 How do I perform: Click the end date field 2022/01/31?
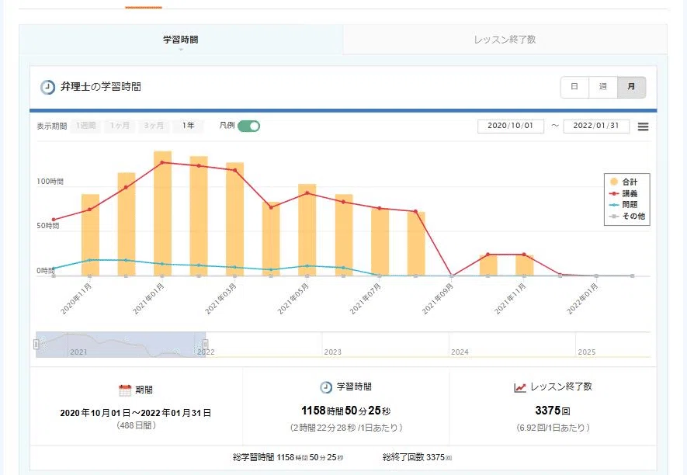coord(596,126)
